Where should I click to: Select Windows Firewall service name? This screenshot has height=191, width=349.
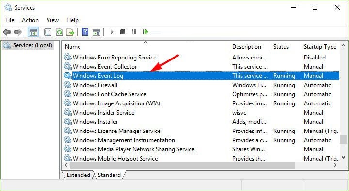click(x=95, y=85)
